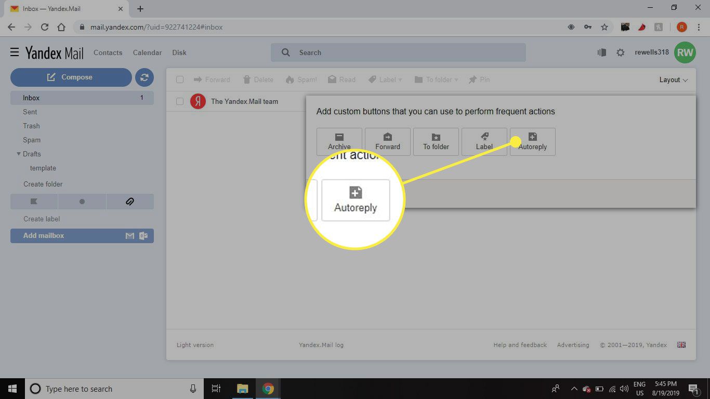Viewport: 710px width, 399px height.
Task: Open the Contacts tab
Action: tap(108, 52)
